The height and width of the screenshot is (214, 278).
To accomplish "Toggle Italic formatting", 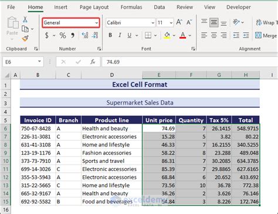I will pos(120,35).
